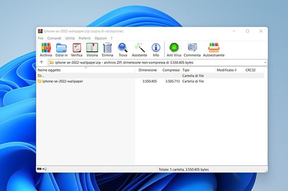Open the ? help menu
Screen dimensions: 288x191
click(111, 38)
